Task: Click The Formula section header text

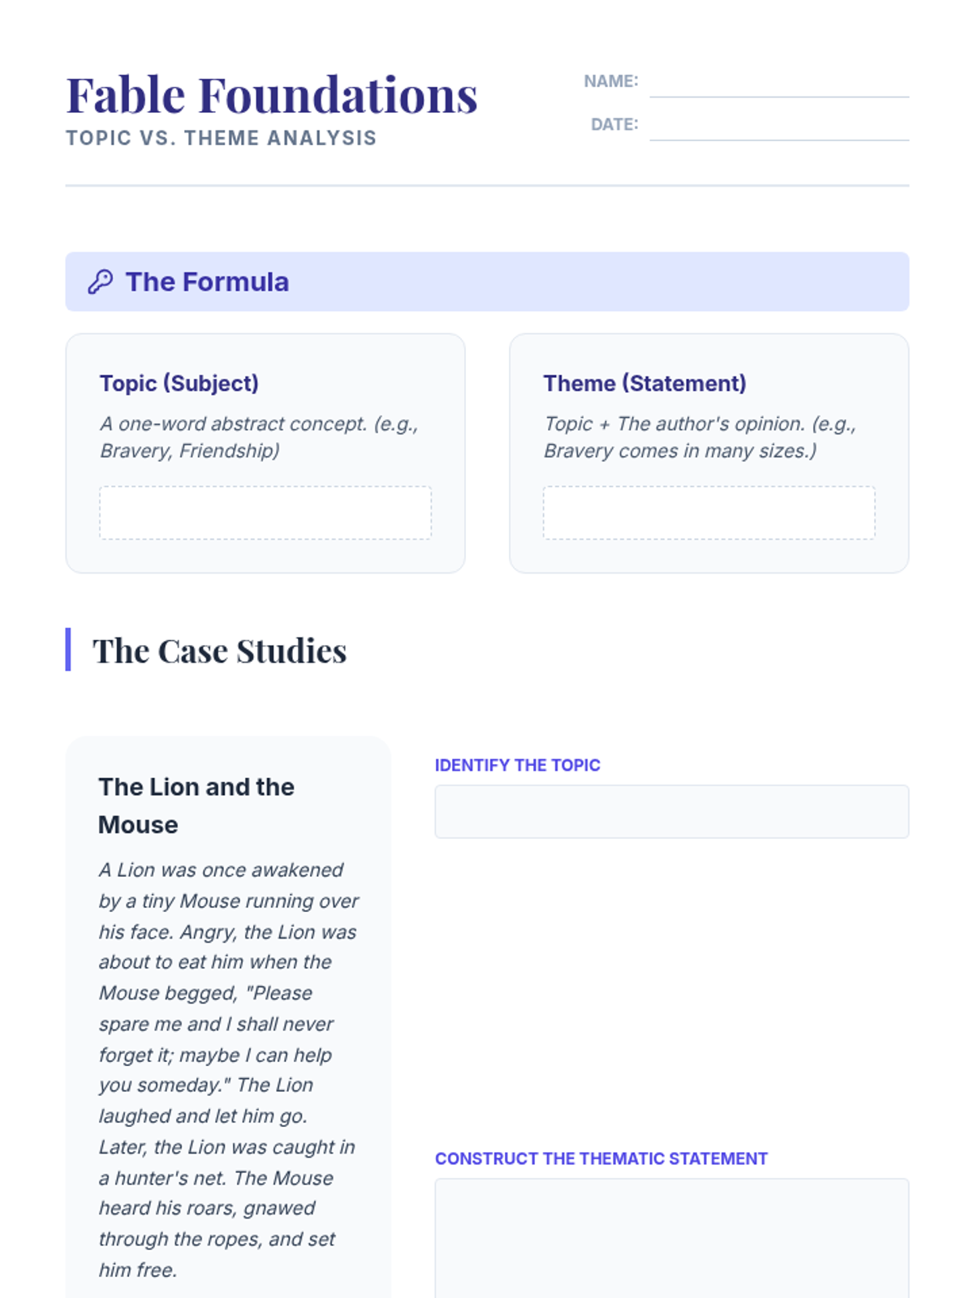Action: coord(207,282)
